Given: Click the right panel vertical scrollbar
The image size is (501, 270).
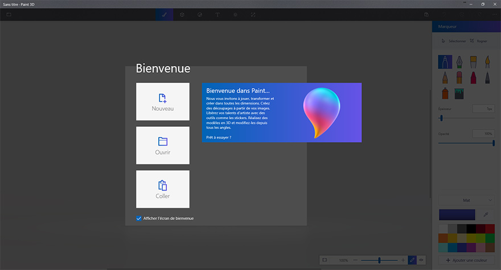Looking at the screenshot, I should (x=430, y=144).
